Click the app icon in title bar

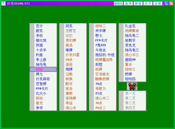pyautogui.click(x=3, y=4)
